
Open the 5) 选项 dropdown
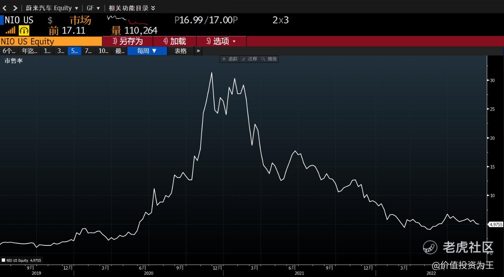(221, 41)
